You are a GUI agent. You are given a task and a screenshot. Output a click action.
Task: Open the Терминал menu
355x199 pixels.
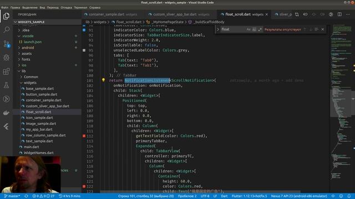(80, 7)
